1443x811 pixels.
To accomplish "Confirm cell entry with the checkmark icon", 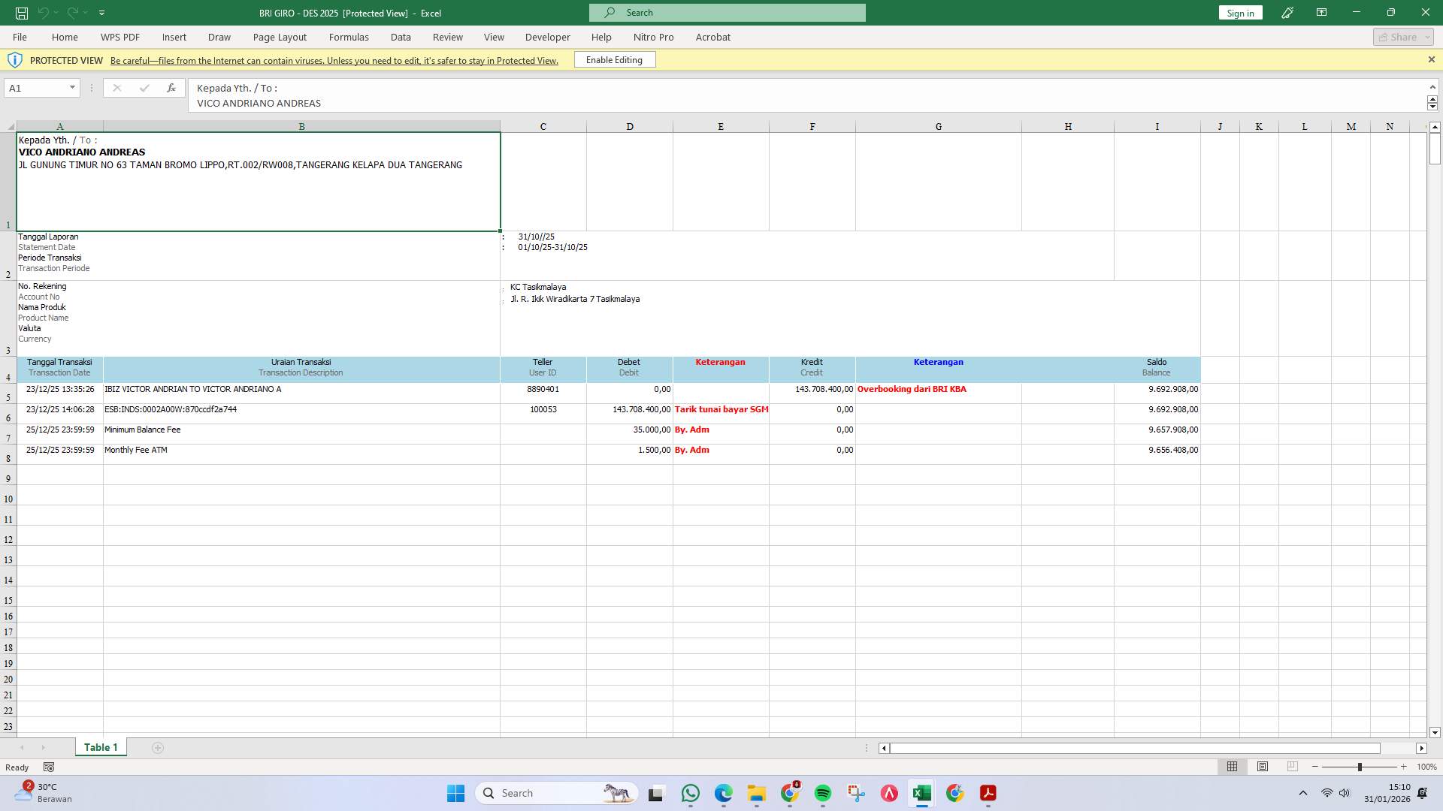I will coord(144,88).
